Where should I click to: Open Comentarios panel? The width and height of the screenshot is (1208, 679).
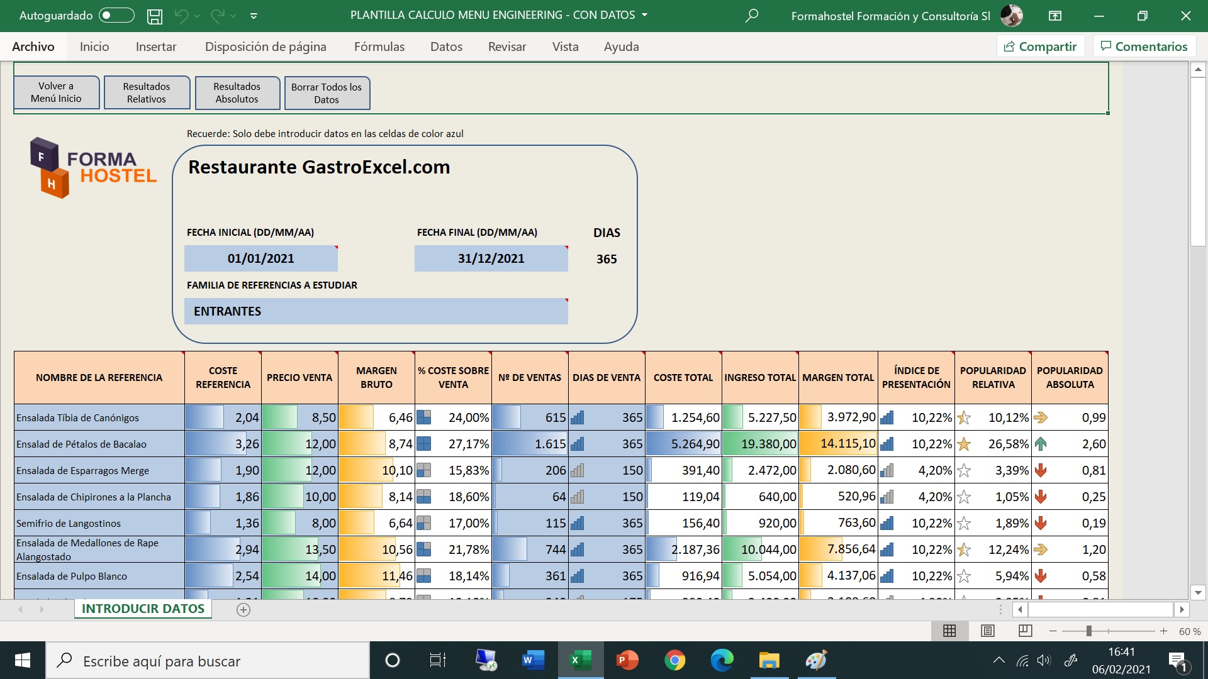1144,46
